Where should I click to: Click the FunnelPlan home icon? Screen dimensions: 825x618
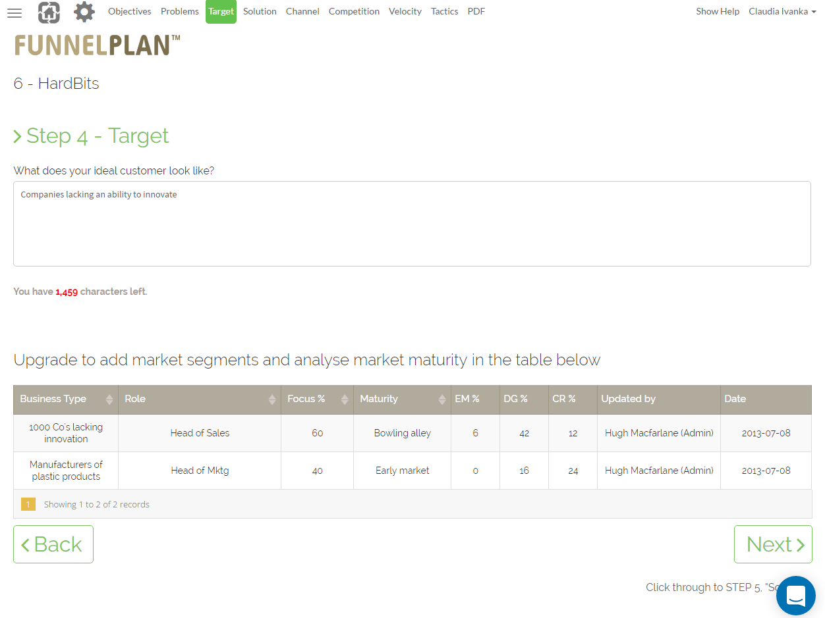coord(49,12)
